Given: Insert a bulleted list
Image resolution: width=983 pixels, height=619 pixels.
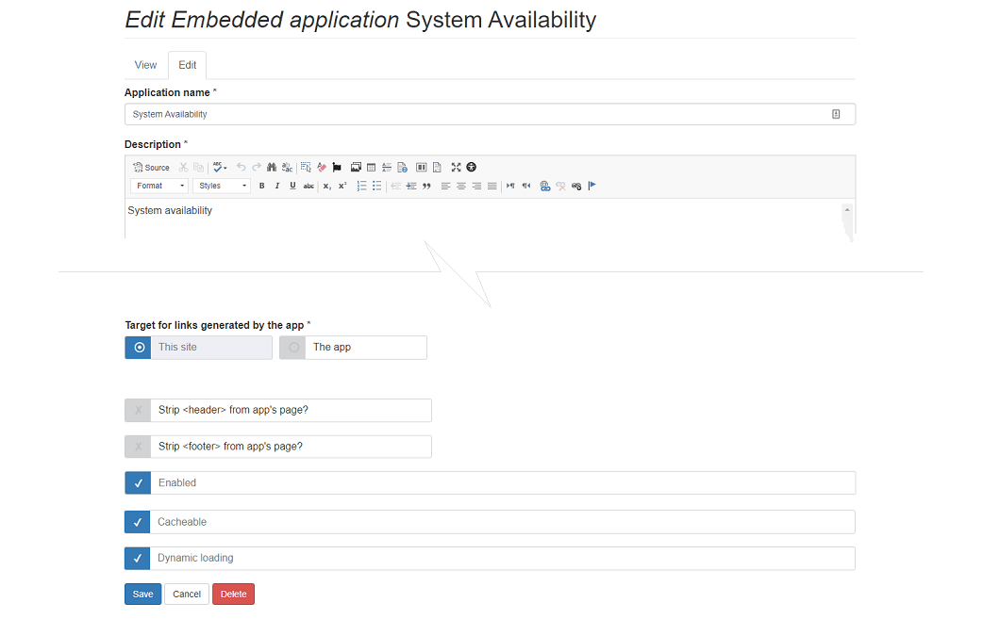Looking at the screenshot, I should click(376, 186).
